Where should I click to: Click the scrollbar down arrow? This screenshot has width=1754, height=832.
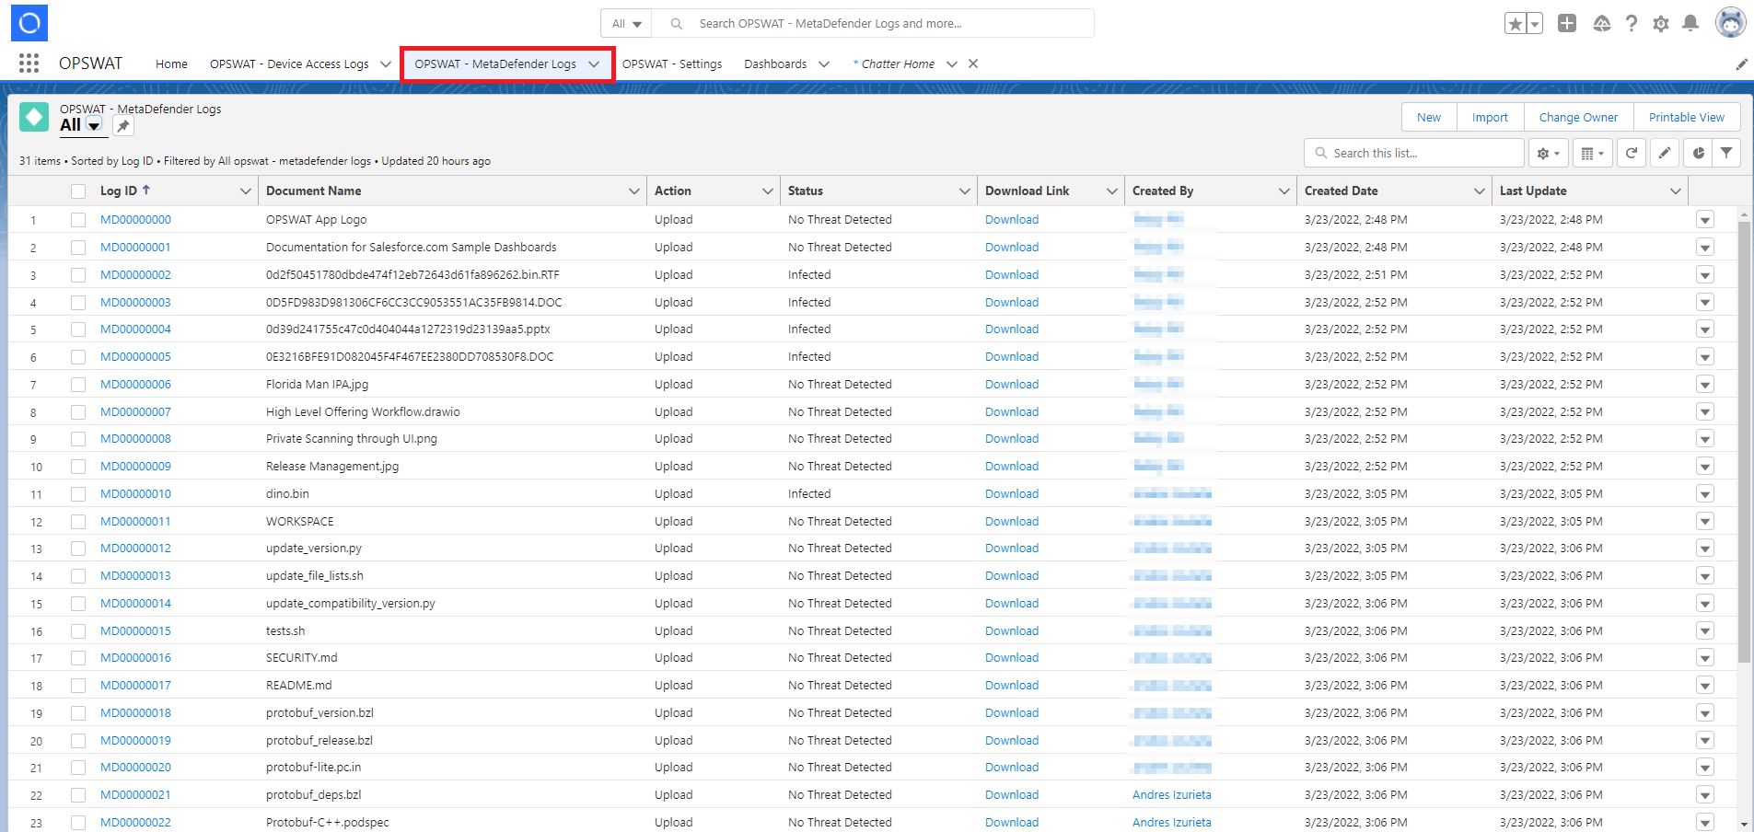1744,825
